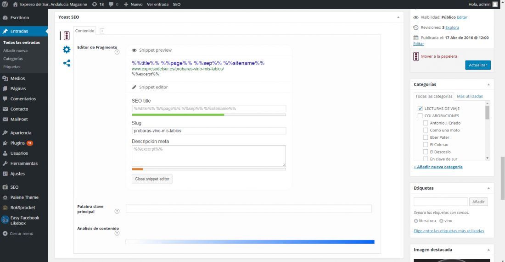Viewport: 505px width, 262px height.
Task: Click Añadir tag button
Action: (478, 202)
